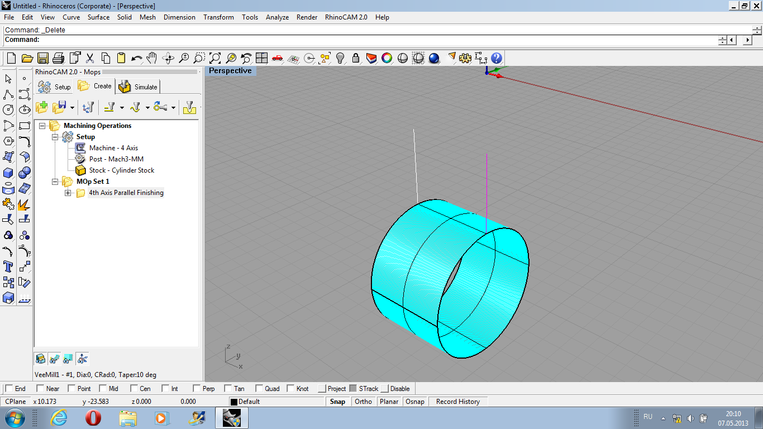The width and height of the screenshot is (763, 429).
Task: Select the Rotate View icon
Action: click(168, 58)
